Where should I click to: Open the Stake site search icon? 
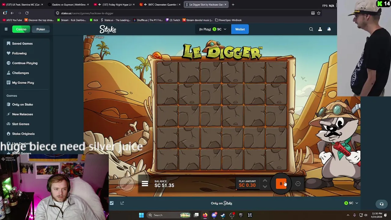(311, 29)
